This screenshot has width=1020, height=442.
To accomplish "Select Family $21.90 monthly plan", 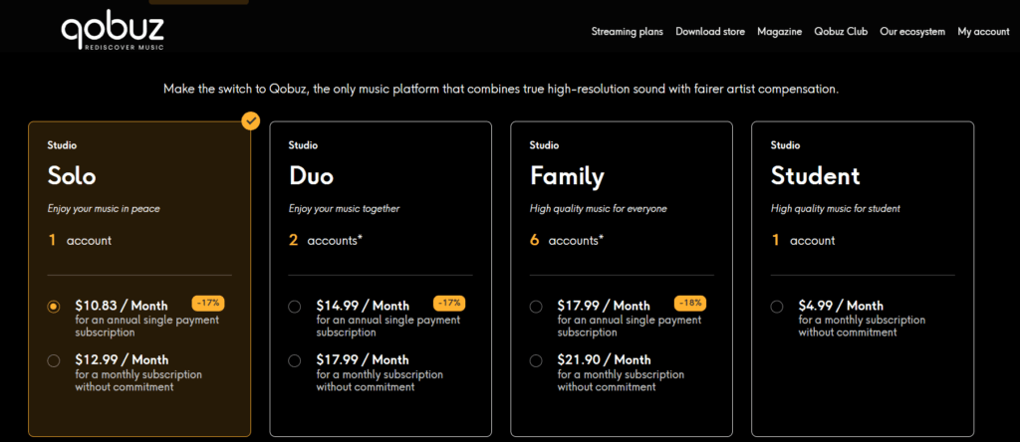I will point(536,360).
